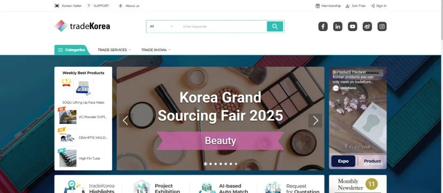Switch to the Expo tab
The height and width of the screenshot is (193, 443).
tap(343, 161)
